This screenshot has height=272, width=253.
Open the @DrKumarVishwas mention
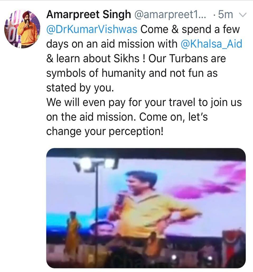[x=92, y=29]
